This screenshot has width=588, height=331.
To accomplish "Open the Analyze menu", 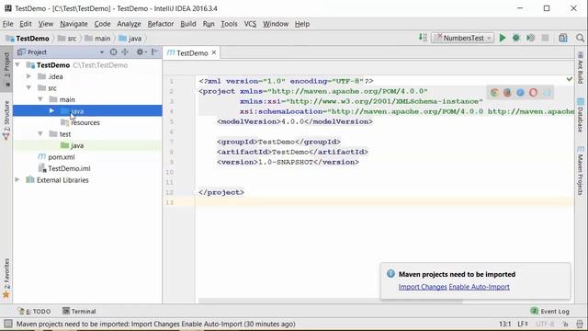I will coord(129,24).
